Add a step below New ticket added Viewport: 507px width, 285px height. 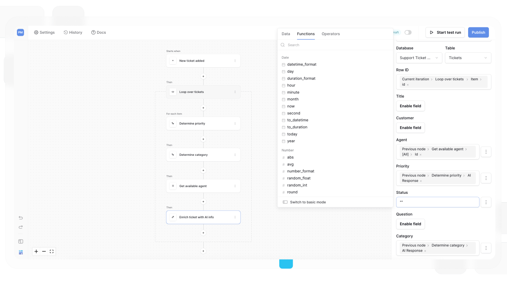[x=203, y=76]
